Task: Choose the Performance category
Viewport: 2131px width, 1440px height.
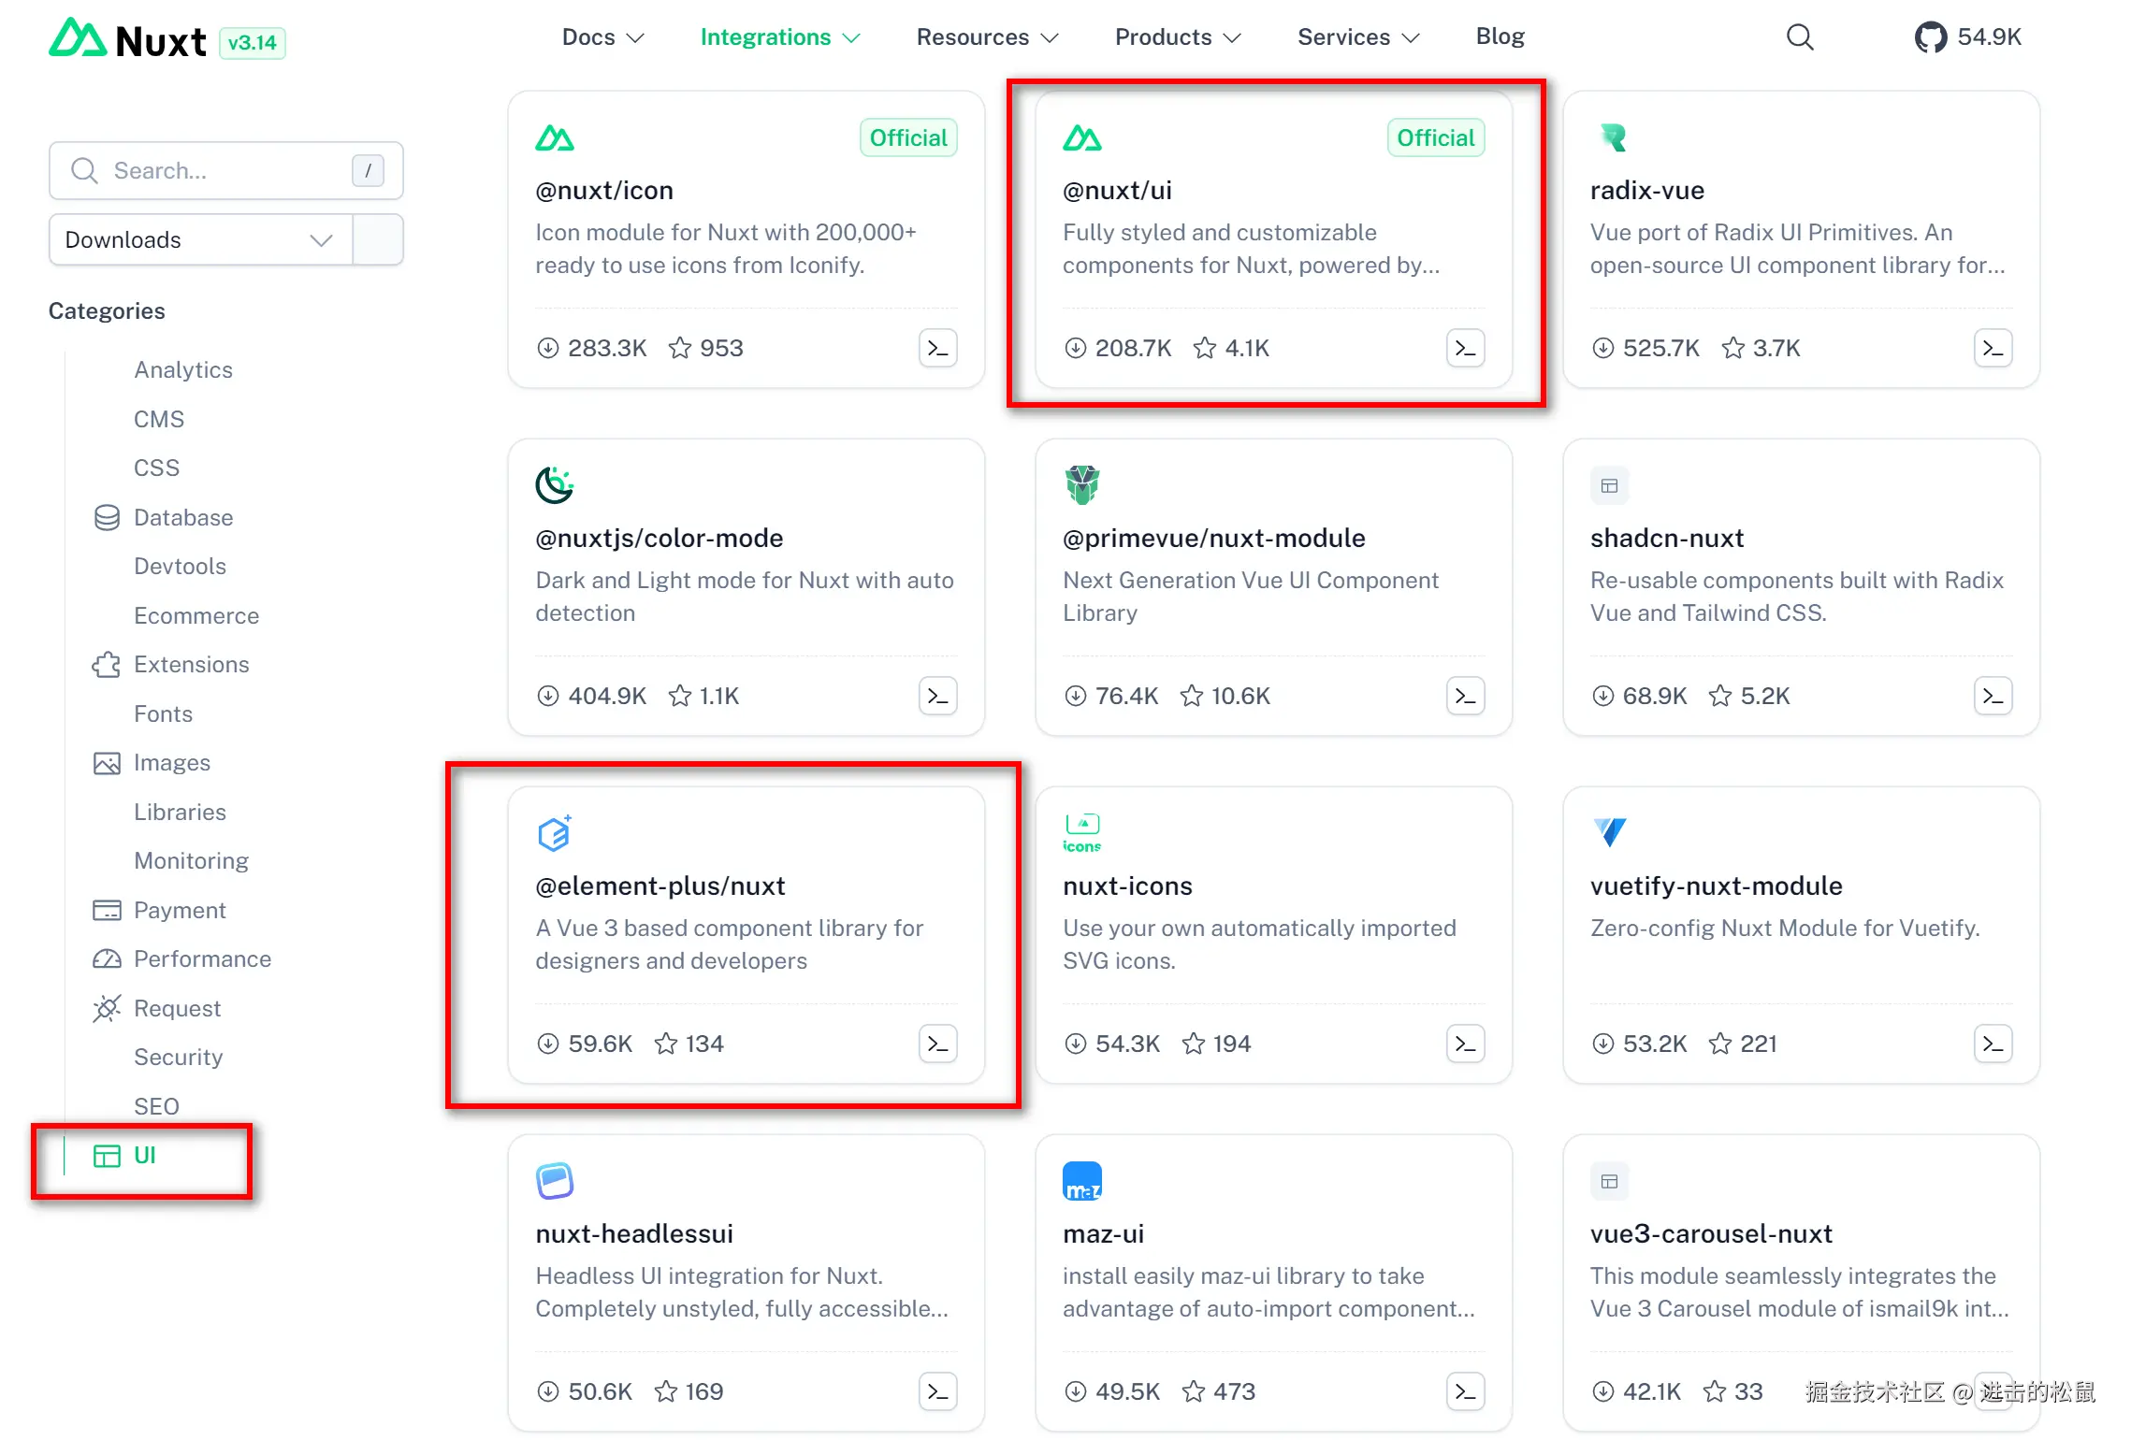Action: [x=201, y=958]
